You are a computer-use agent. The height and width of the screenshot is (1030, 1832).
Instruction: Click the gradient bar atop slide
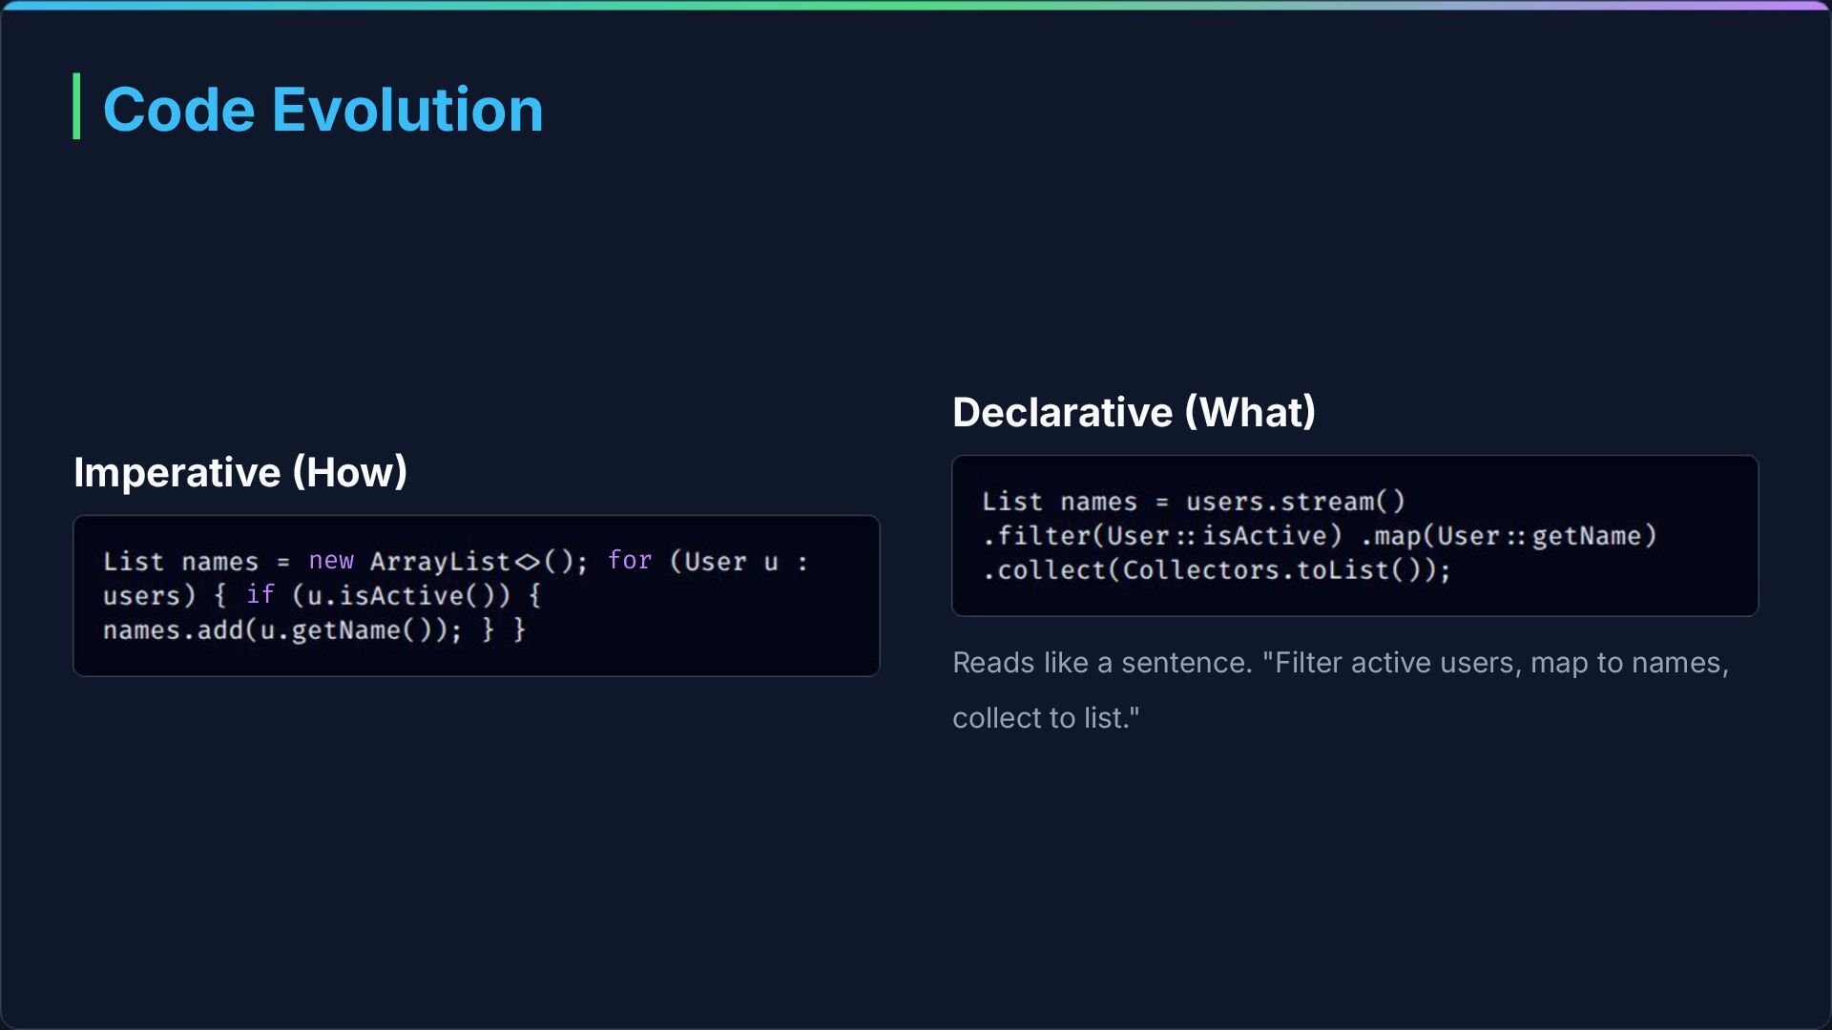point(916,6)
